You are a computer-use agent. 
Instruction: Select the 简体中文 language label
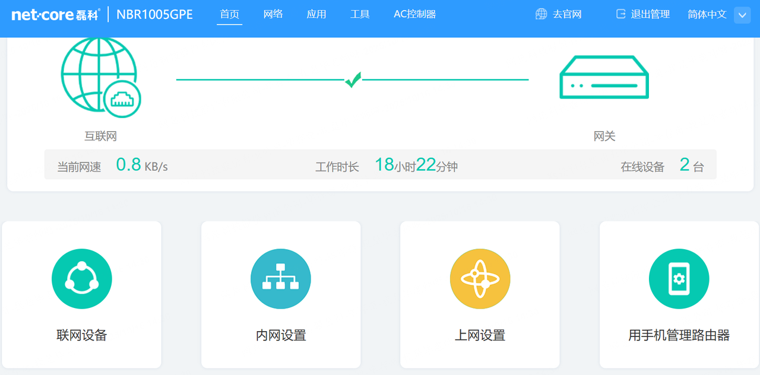(707, 14)
